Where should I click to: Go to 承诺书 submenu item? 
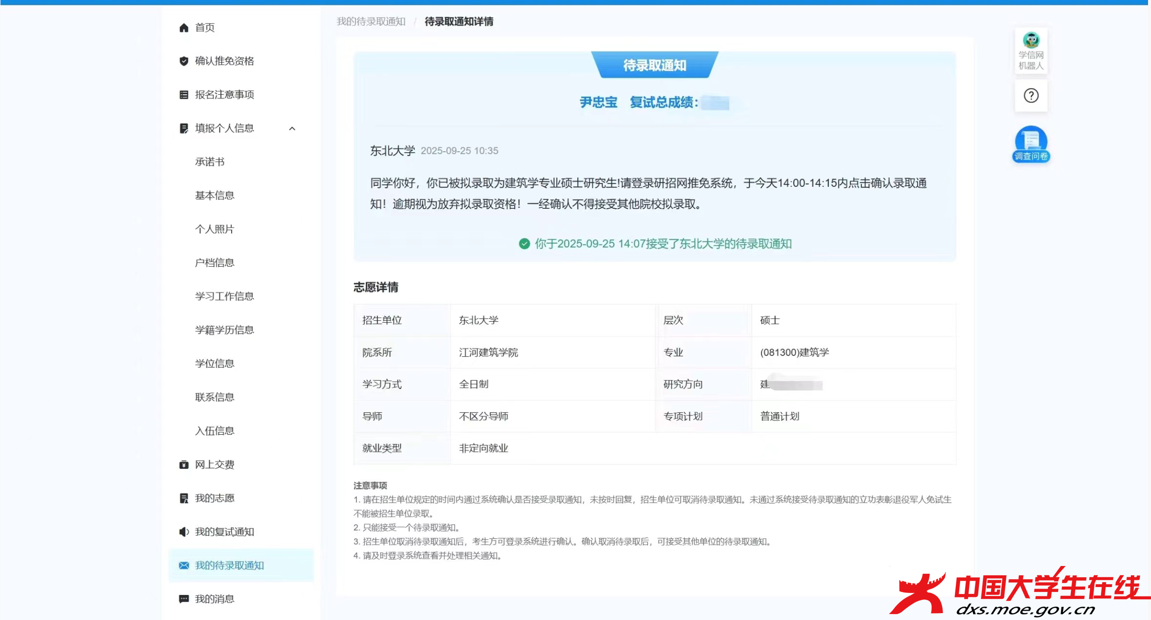point(209,162)
